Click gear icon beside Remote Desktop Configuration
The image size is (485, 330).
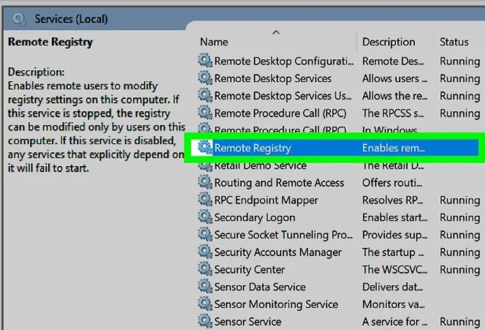tap(205, 60)
